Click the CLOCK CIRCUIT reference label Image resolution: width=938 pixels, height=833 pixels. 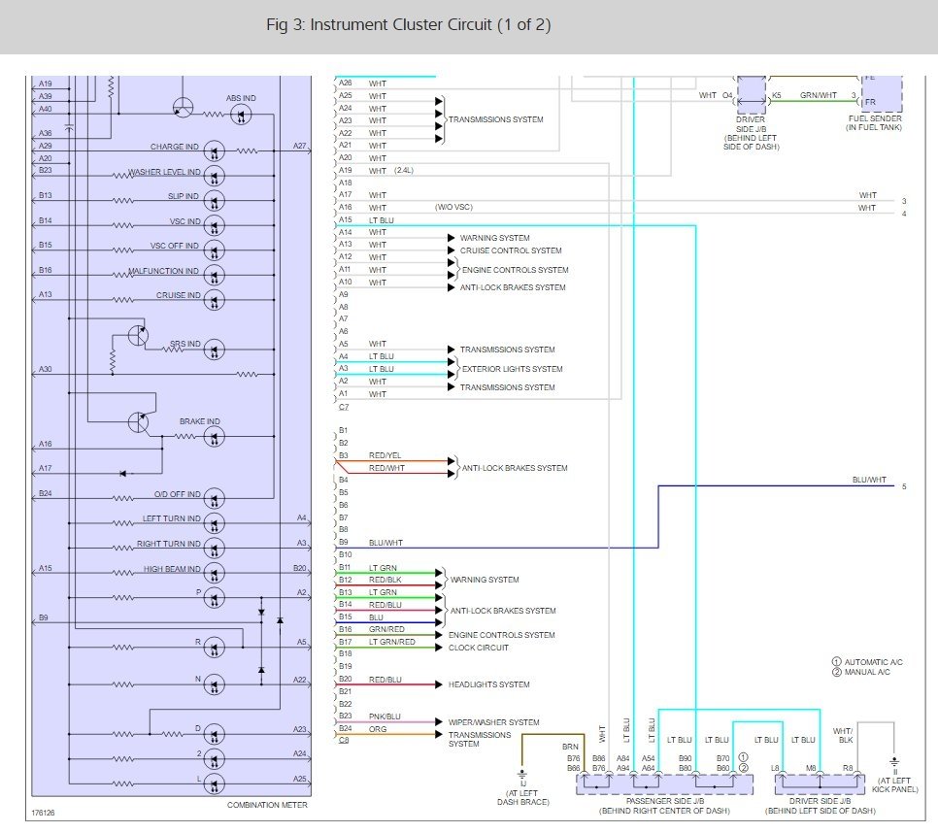[x=478, y=647]
